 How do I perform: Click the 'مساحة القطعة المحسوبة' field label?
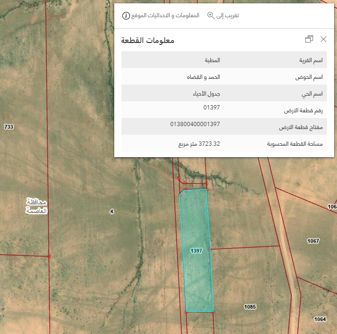point(295,144)
